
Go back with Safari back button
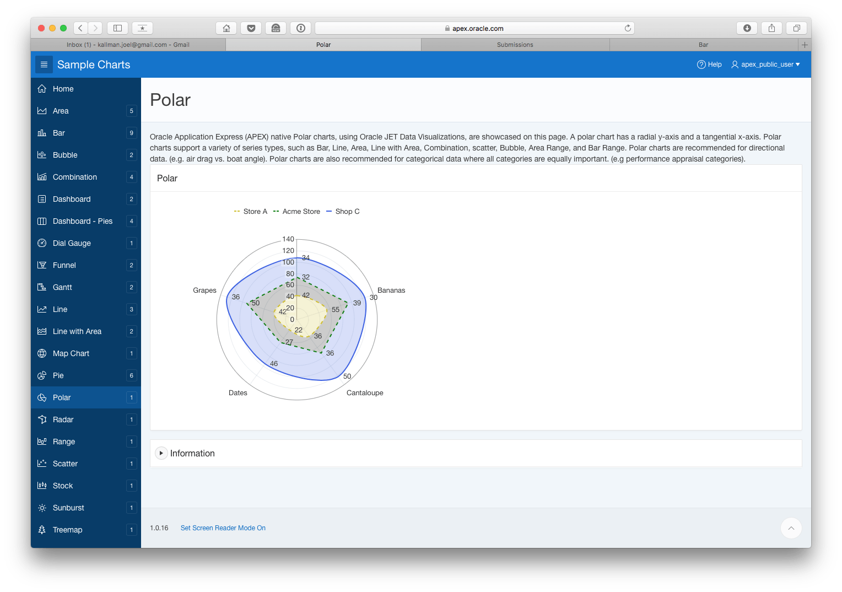[x=80, y=28]
